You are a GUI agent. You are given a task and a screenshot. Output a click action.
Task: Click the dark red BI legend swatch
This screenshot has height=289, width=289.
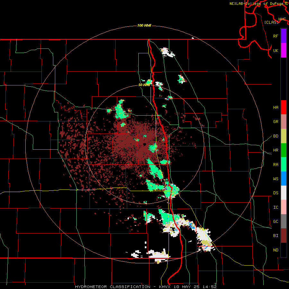point(284,236)
